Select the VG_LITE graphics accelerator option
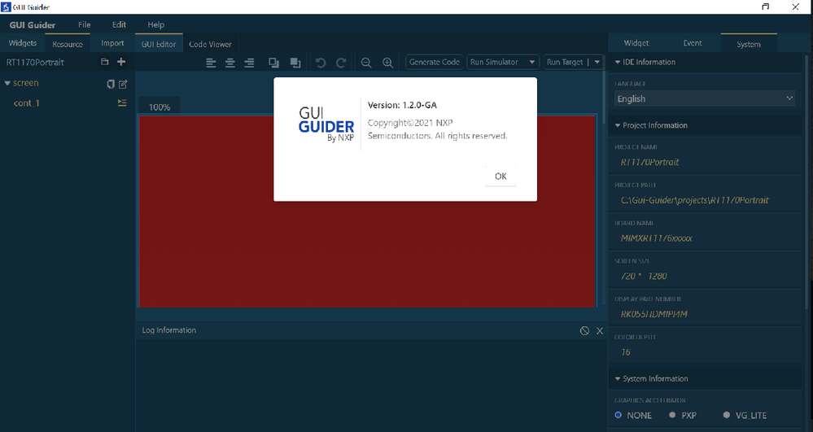The image size is (813, 432). (x=727, y=415)
